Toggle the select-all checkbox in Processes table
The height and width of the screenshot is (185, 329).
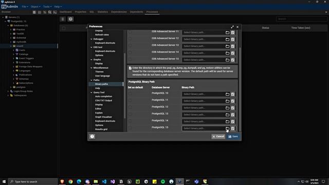(64, 28)
